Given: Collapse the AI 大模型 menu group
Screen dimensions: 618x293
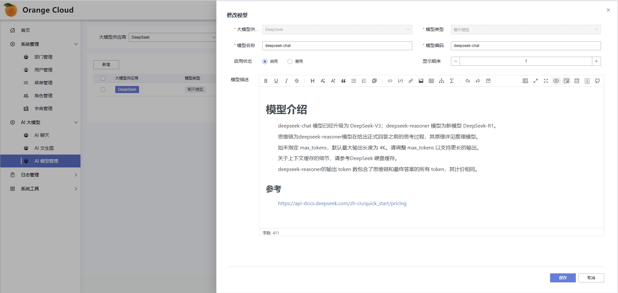Looking at the screenshot, I should pyautogui.click(x=40, y=122).
